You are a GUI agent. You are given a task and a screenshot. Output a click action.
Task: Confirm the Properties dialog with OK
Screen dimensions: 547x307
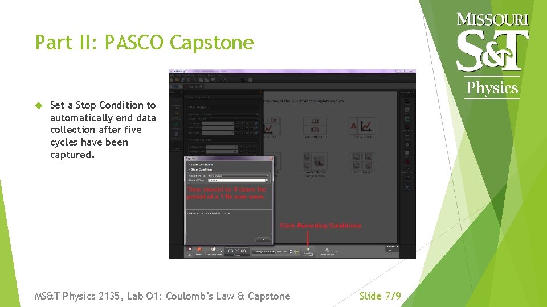click(263, 239)
